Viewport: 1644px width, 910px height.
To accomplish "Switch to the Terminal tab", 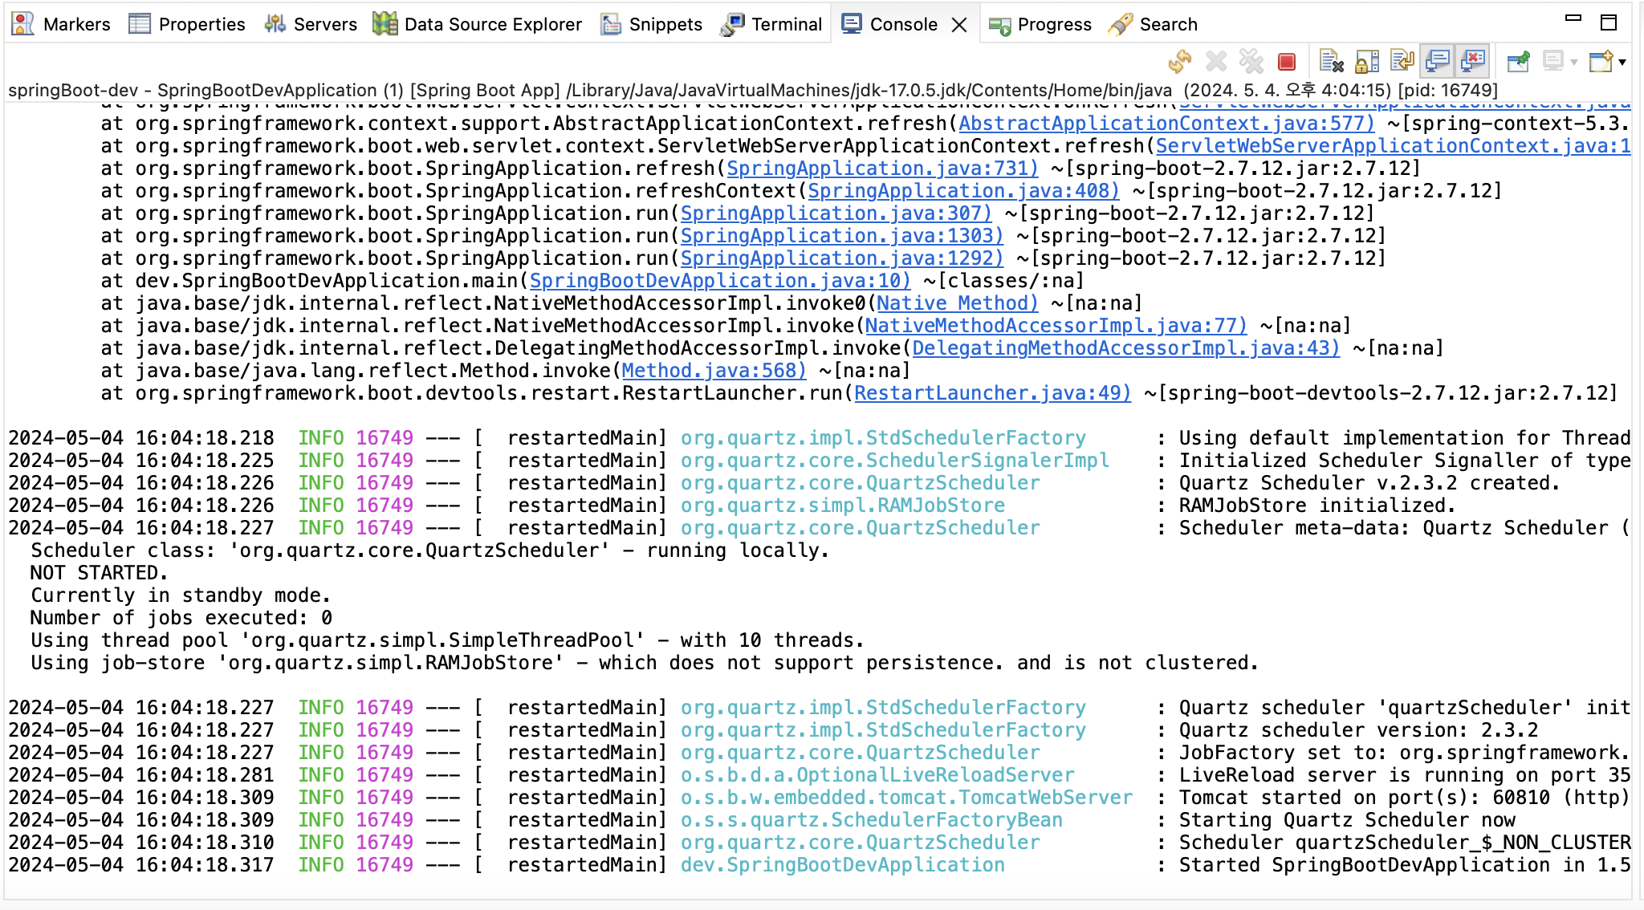I will tap(771, 24).
